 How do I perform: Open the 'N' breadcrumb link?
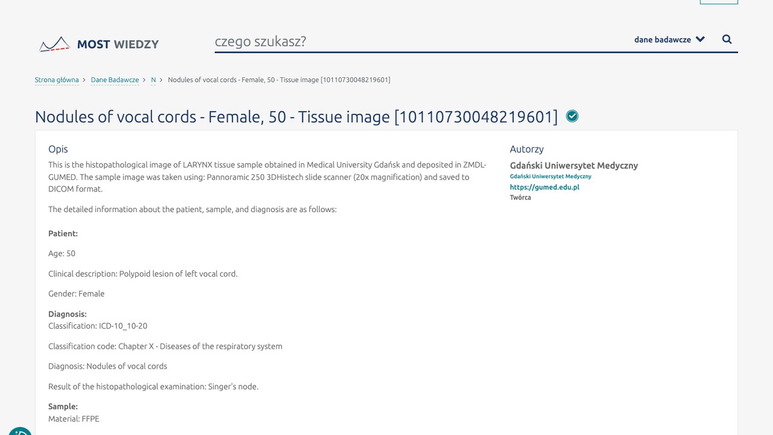pos(153,80)
